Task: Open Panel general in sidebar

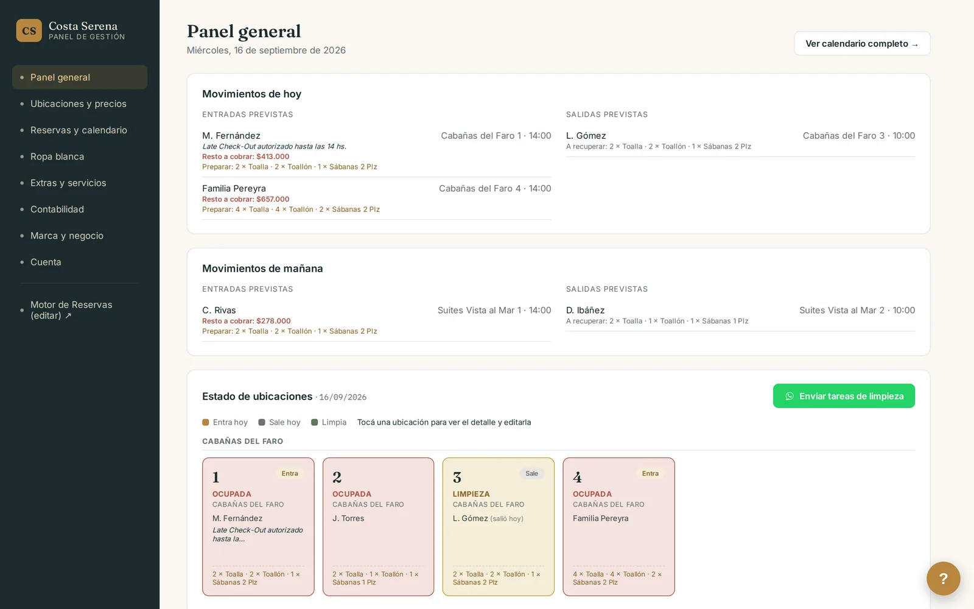Action: [x=80, y=77]
